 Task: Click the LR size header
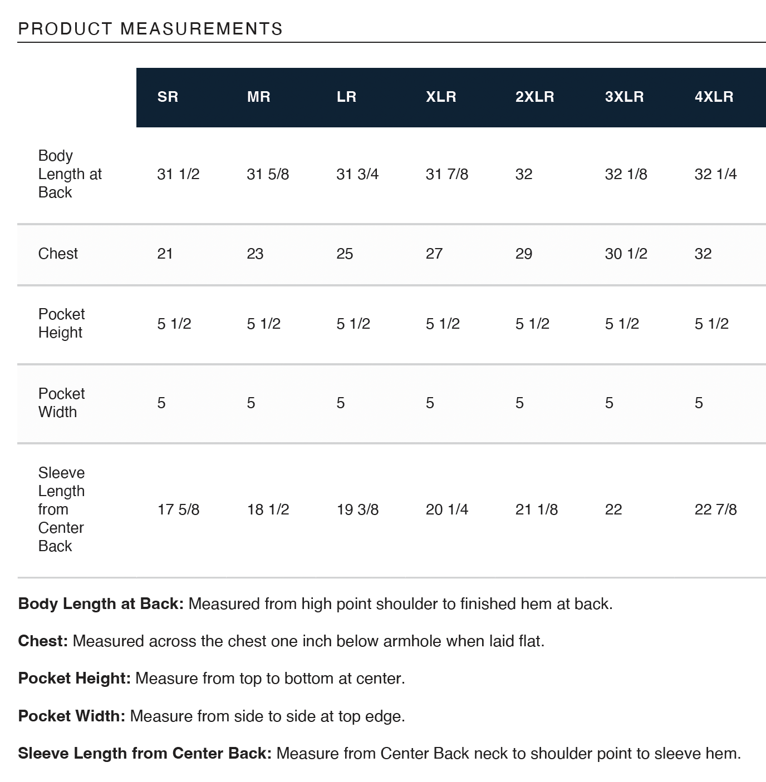click(346, 97)
